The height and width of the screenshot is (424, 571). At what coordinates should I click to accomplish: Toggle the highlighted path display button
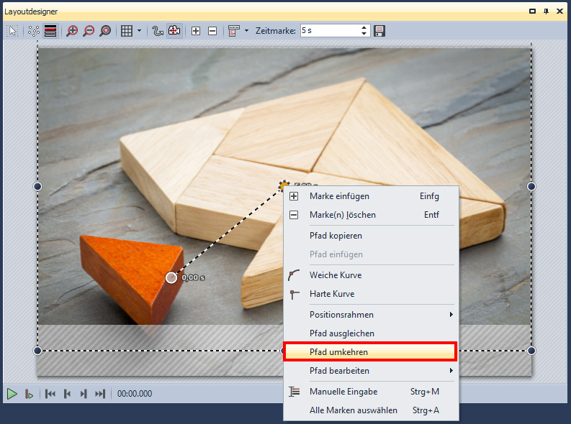[174, 31]
